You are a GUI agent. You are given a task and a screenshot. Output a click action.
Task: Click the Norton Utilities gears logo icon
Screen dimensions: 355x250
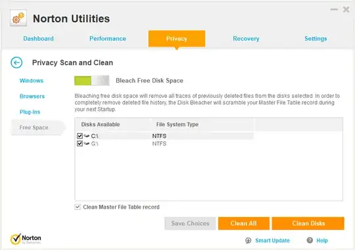(18, 18)
